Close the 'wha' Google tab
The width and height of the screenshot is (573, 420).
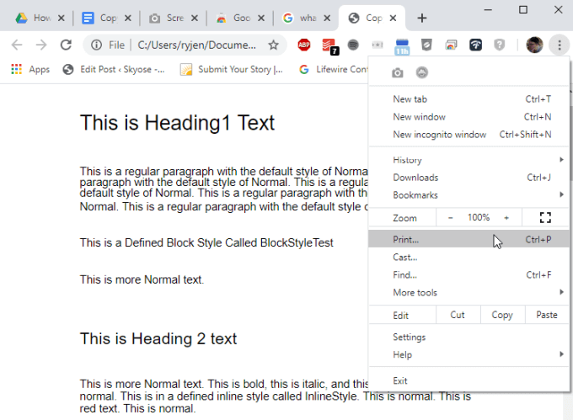[327, 18]
